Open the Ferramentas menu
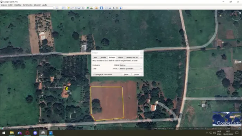 28,5
